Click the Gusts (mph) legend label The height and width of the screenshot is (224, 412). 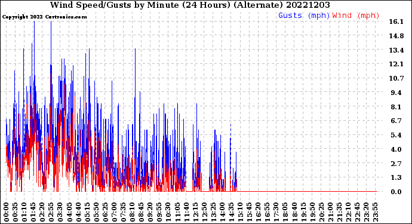304,16
